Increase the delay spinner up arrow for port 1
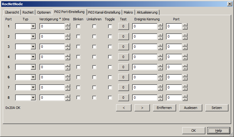The width and height of the screenshot is (234, 137). pos(67,25)
